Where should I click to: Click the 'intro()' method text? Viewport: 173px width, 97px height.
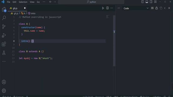pyautogui.click(x=26, y=41)
